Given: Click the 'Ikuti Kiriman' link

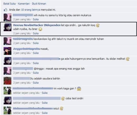Looking at the screenshot, I should tap(39, 4).
